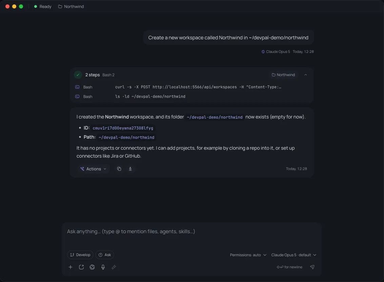The width and height of the screenshot is (384, 282).
Task: Click the share/export icon in composer toolbar
Action: [81, 267]
